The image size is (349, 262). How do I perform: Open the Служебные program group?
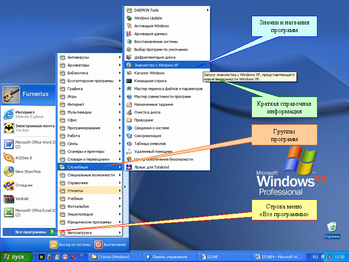click(90, 167)
